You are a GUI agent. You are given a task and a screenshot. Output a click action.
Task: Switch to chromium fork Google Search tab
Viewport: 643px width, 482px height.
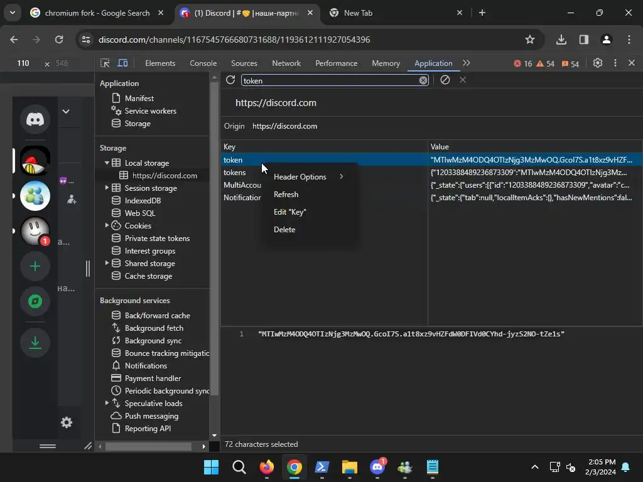pos(97,13)
